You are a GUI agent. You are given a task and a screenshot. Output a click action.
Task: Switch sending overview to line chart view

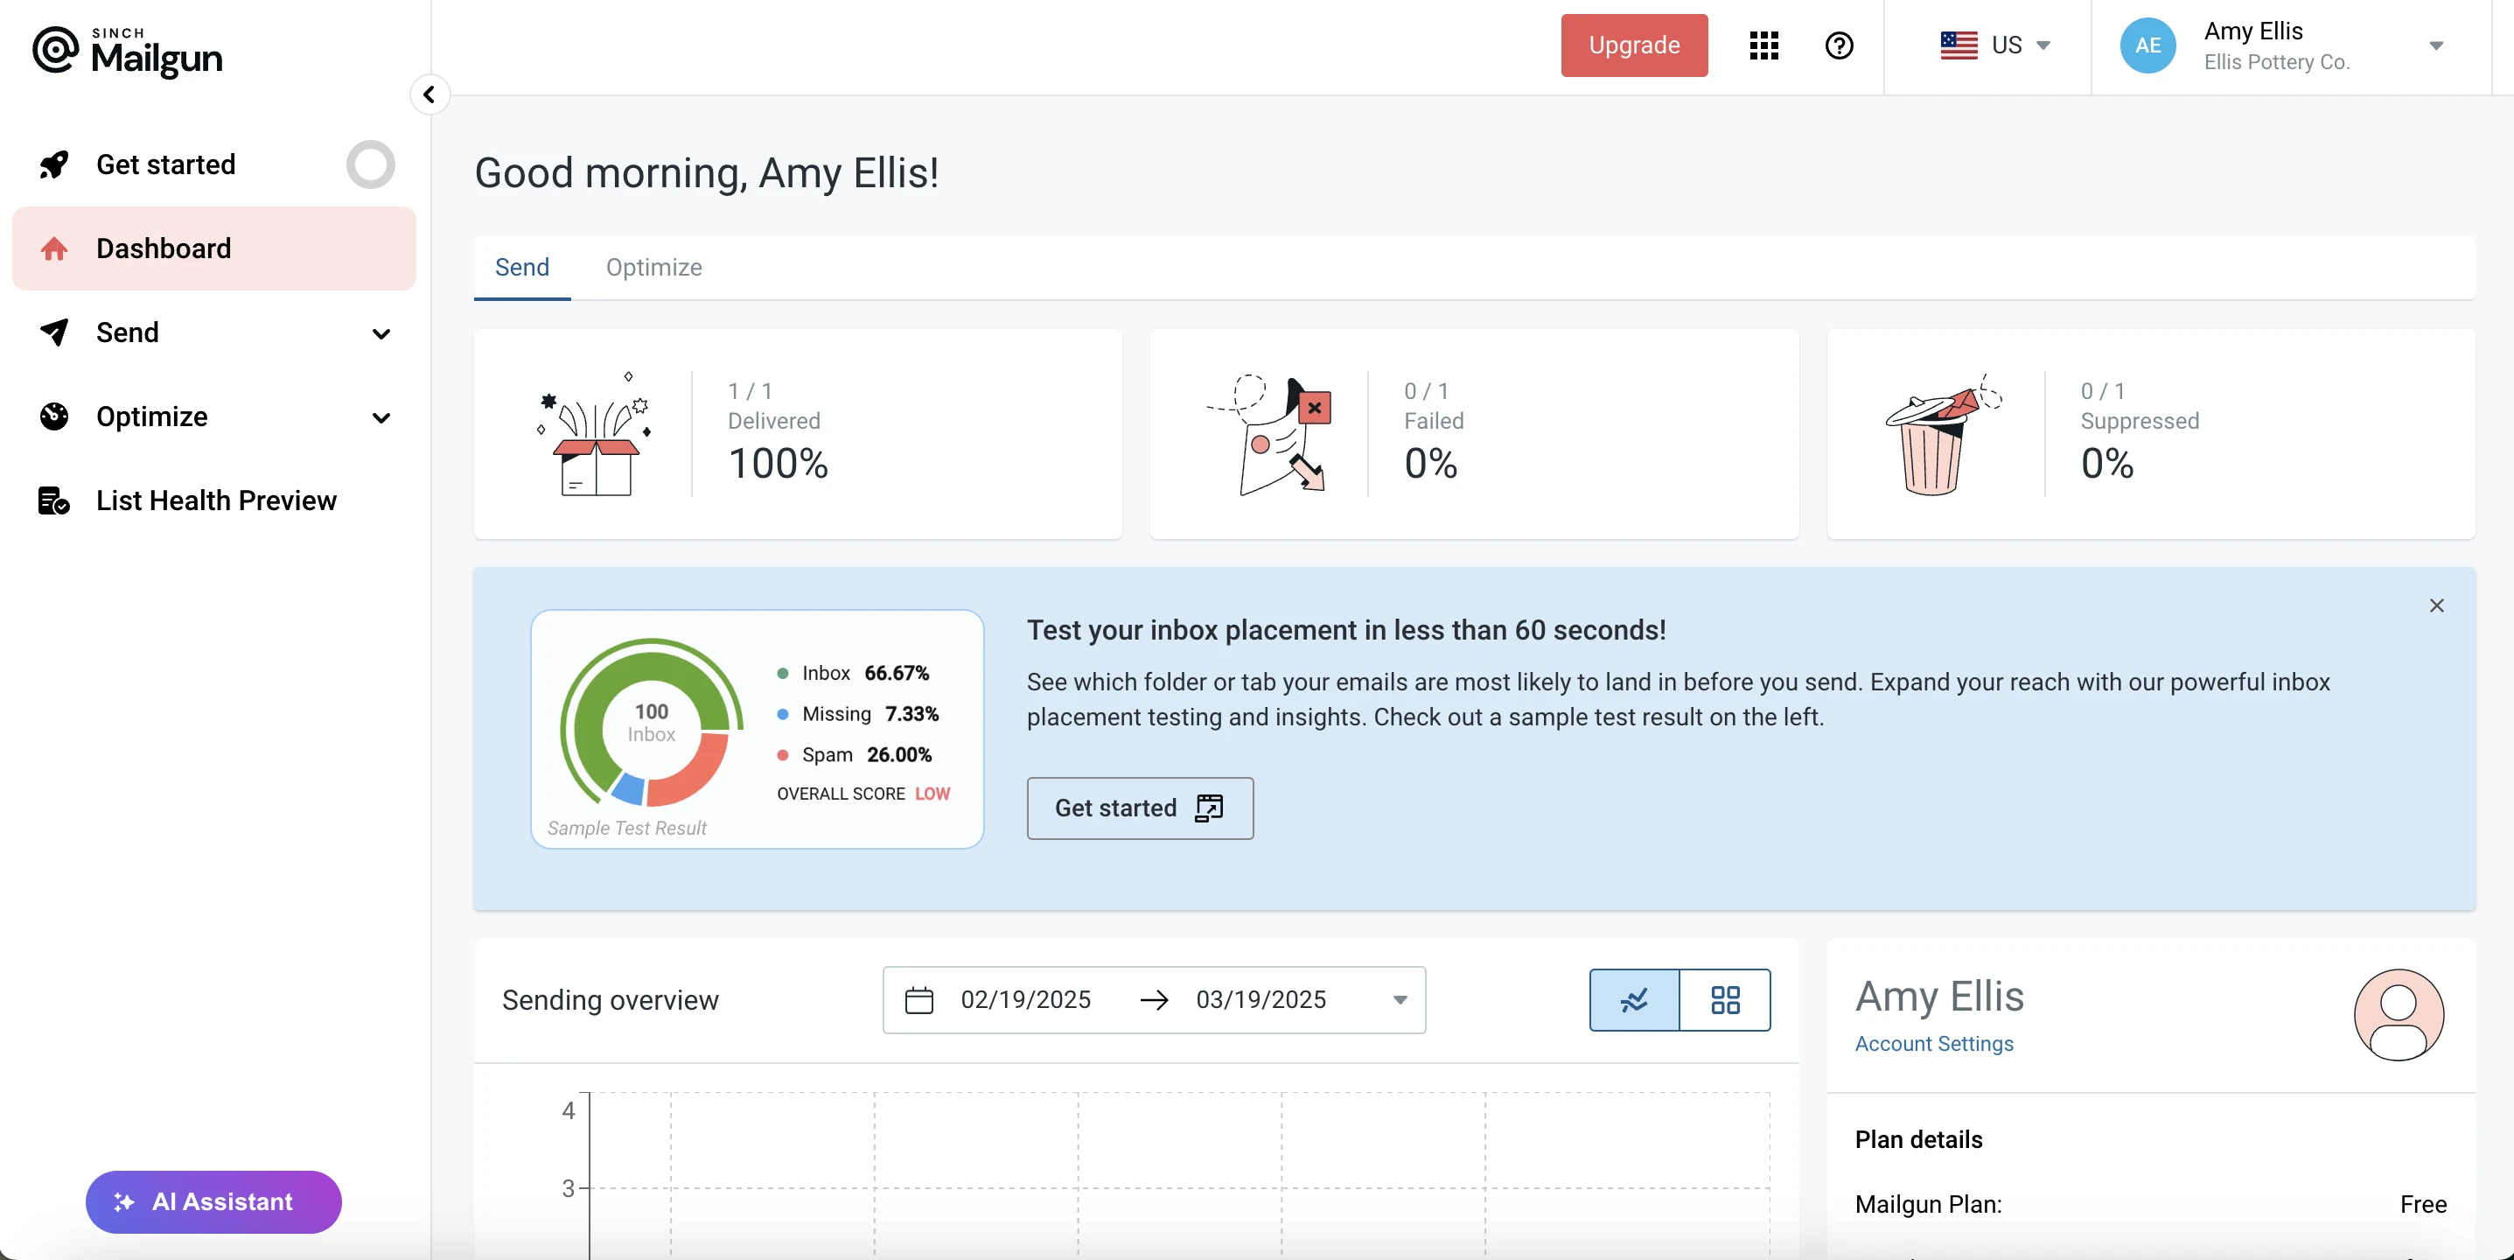pos(1635,1000)
